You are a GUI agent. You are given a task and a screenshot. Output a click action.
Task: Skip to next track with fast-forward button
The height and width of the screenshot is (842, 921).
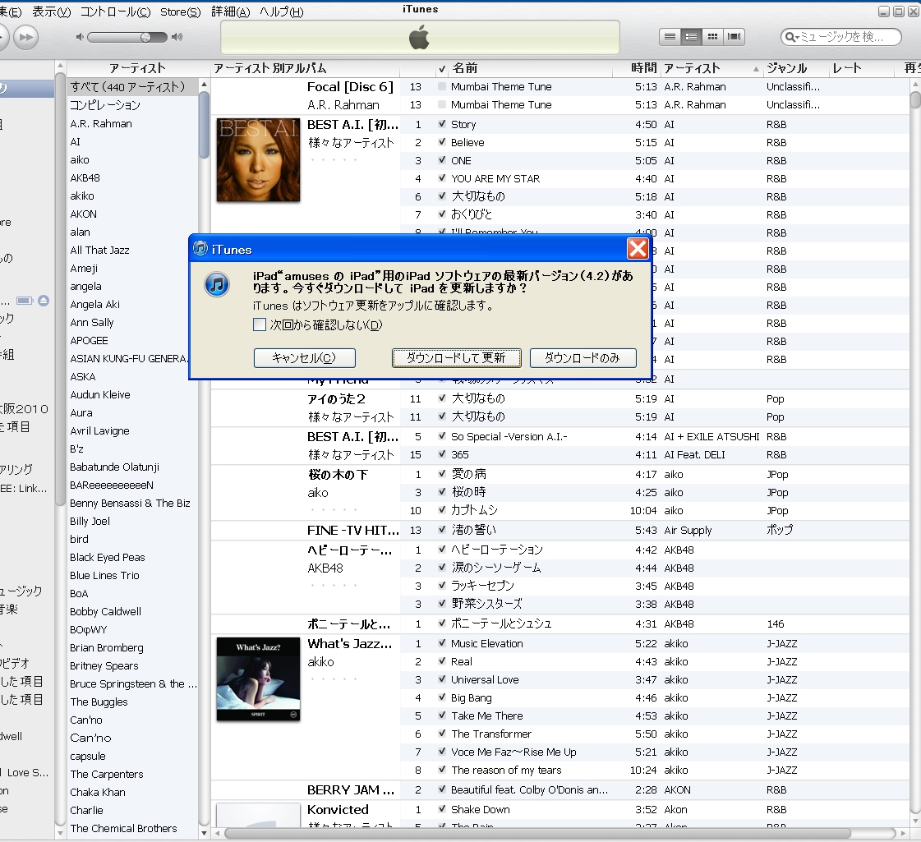tap(25, 37)
